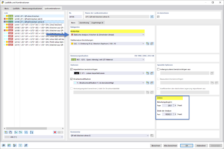Click the invert selection icon under the list
The image size is (224, 149).
(x=21, y=132)
